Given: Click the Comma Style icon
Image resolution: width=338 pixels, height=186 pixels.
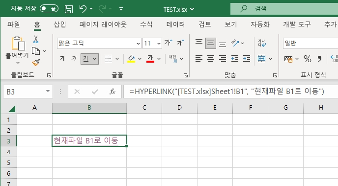Looking at the screenshot, I should coord(319,59).
